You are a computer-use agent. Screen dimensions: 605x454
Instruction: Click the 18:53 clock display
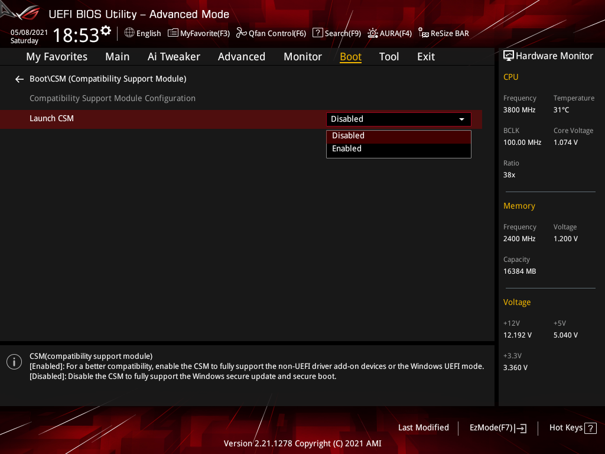pos(76,35)
